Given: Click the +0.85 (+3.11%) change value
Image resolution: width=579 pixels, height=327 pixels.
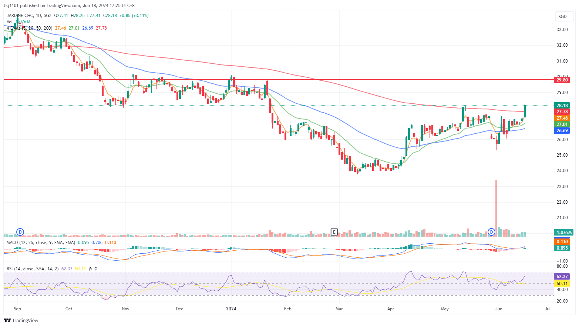Looking at the screenshot, I should (x=134, y=16).
